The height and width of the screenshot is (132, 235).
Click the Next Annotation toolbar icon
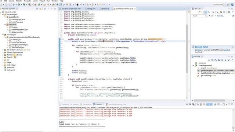point(87,4)
